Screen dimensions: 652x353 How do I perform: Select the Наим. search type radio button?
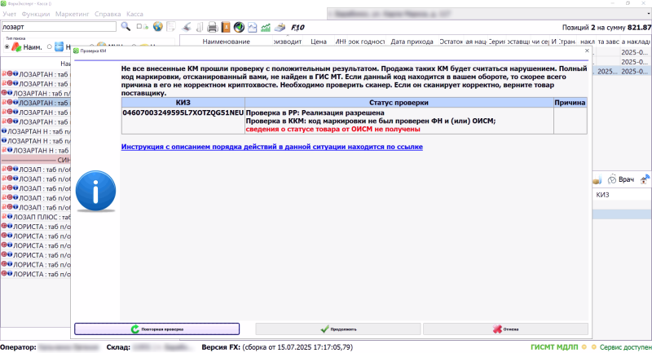point(7,47)
